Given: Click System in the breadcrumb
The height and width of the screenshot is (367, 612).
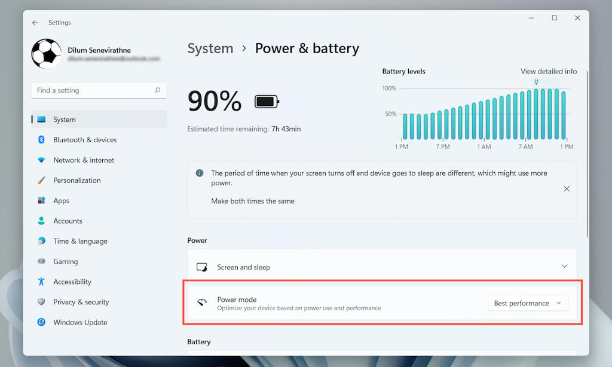Looking at the screenshot, I should coord(210,48).
